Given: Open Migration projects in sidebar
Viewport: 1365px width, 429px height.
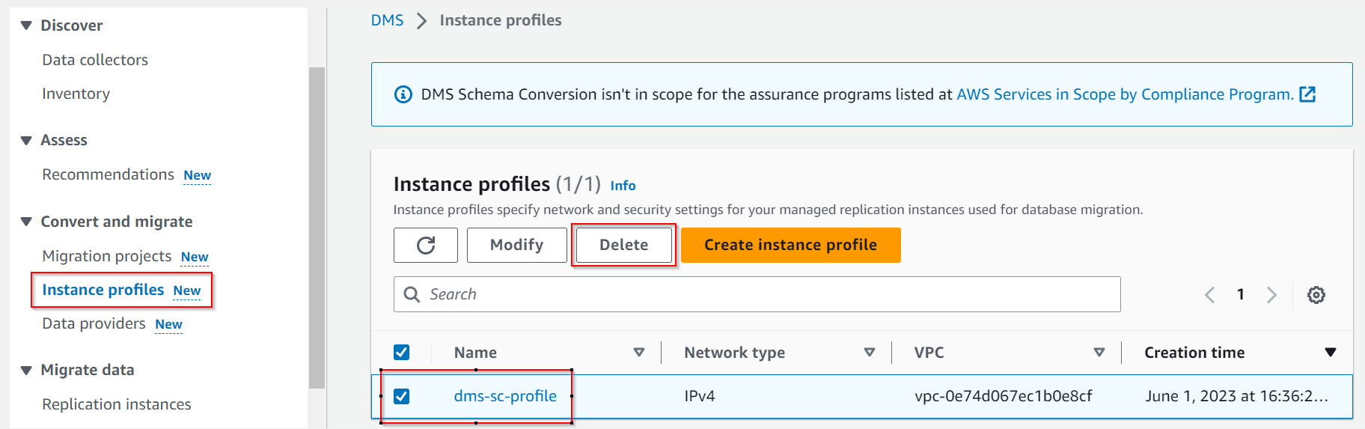Looking at the screenshot, I should click(x=107, y=256).
